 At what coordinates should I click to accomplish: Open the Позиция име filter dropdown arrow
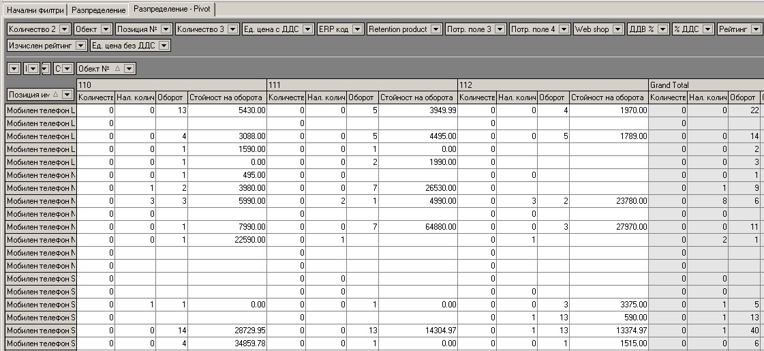[67, 94]
